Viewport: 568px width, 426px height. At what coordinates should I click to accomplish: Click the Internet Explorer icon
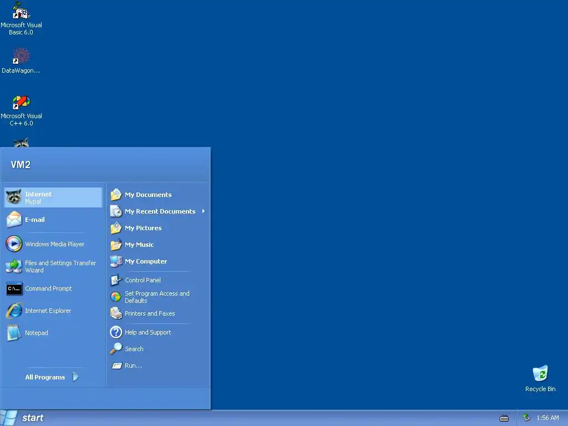pos(14,311)
